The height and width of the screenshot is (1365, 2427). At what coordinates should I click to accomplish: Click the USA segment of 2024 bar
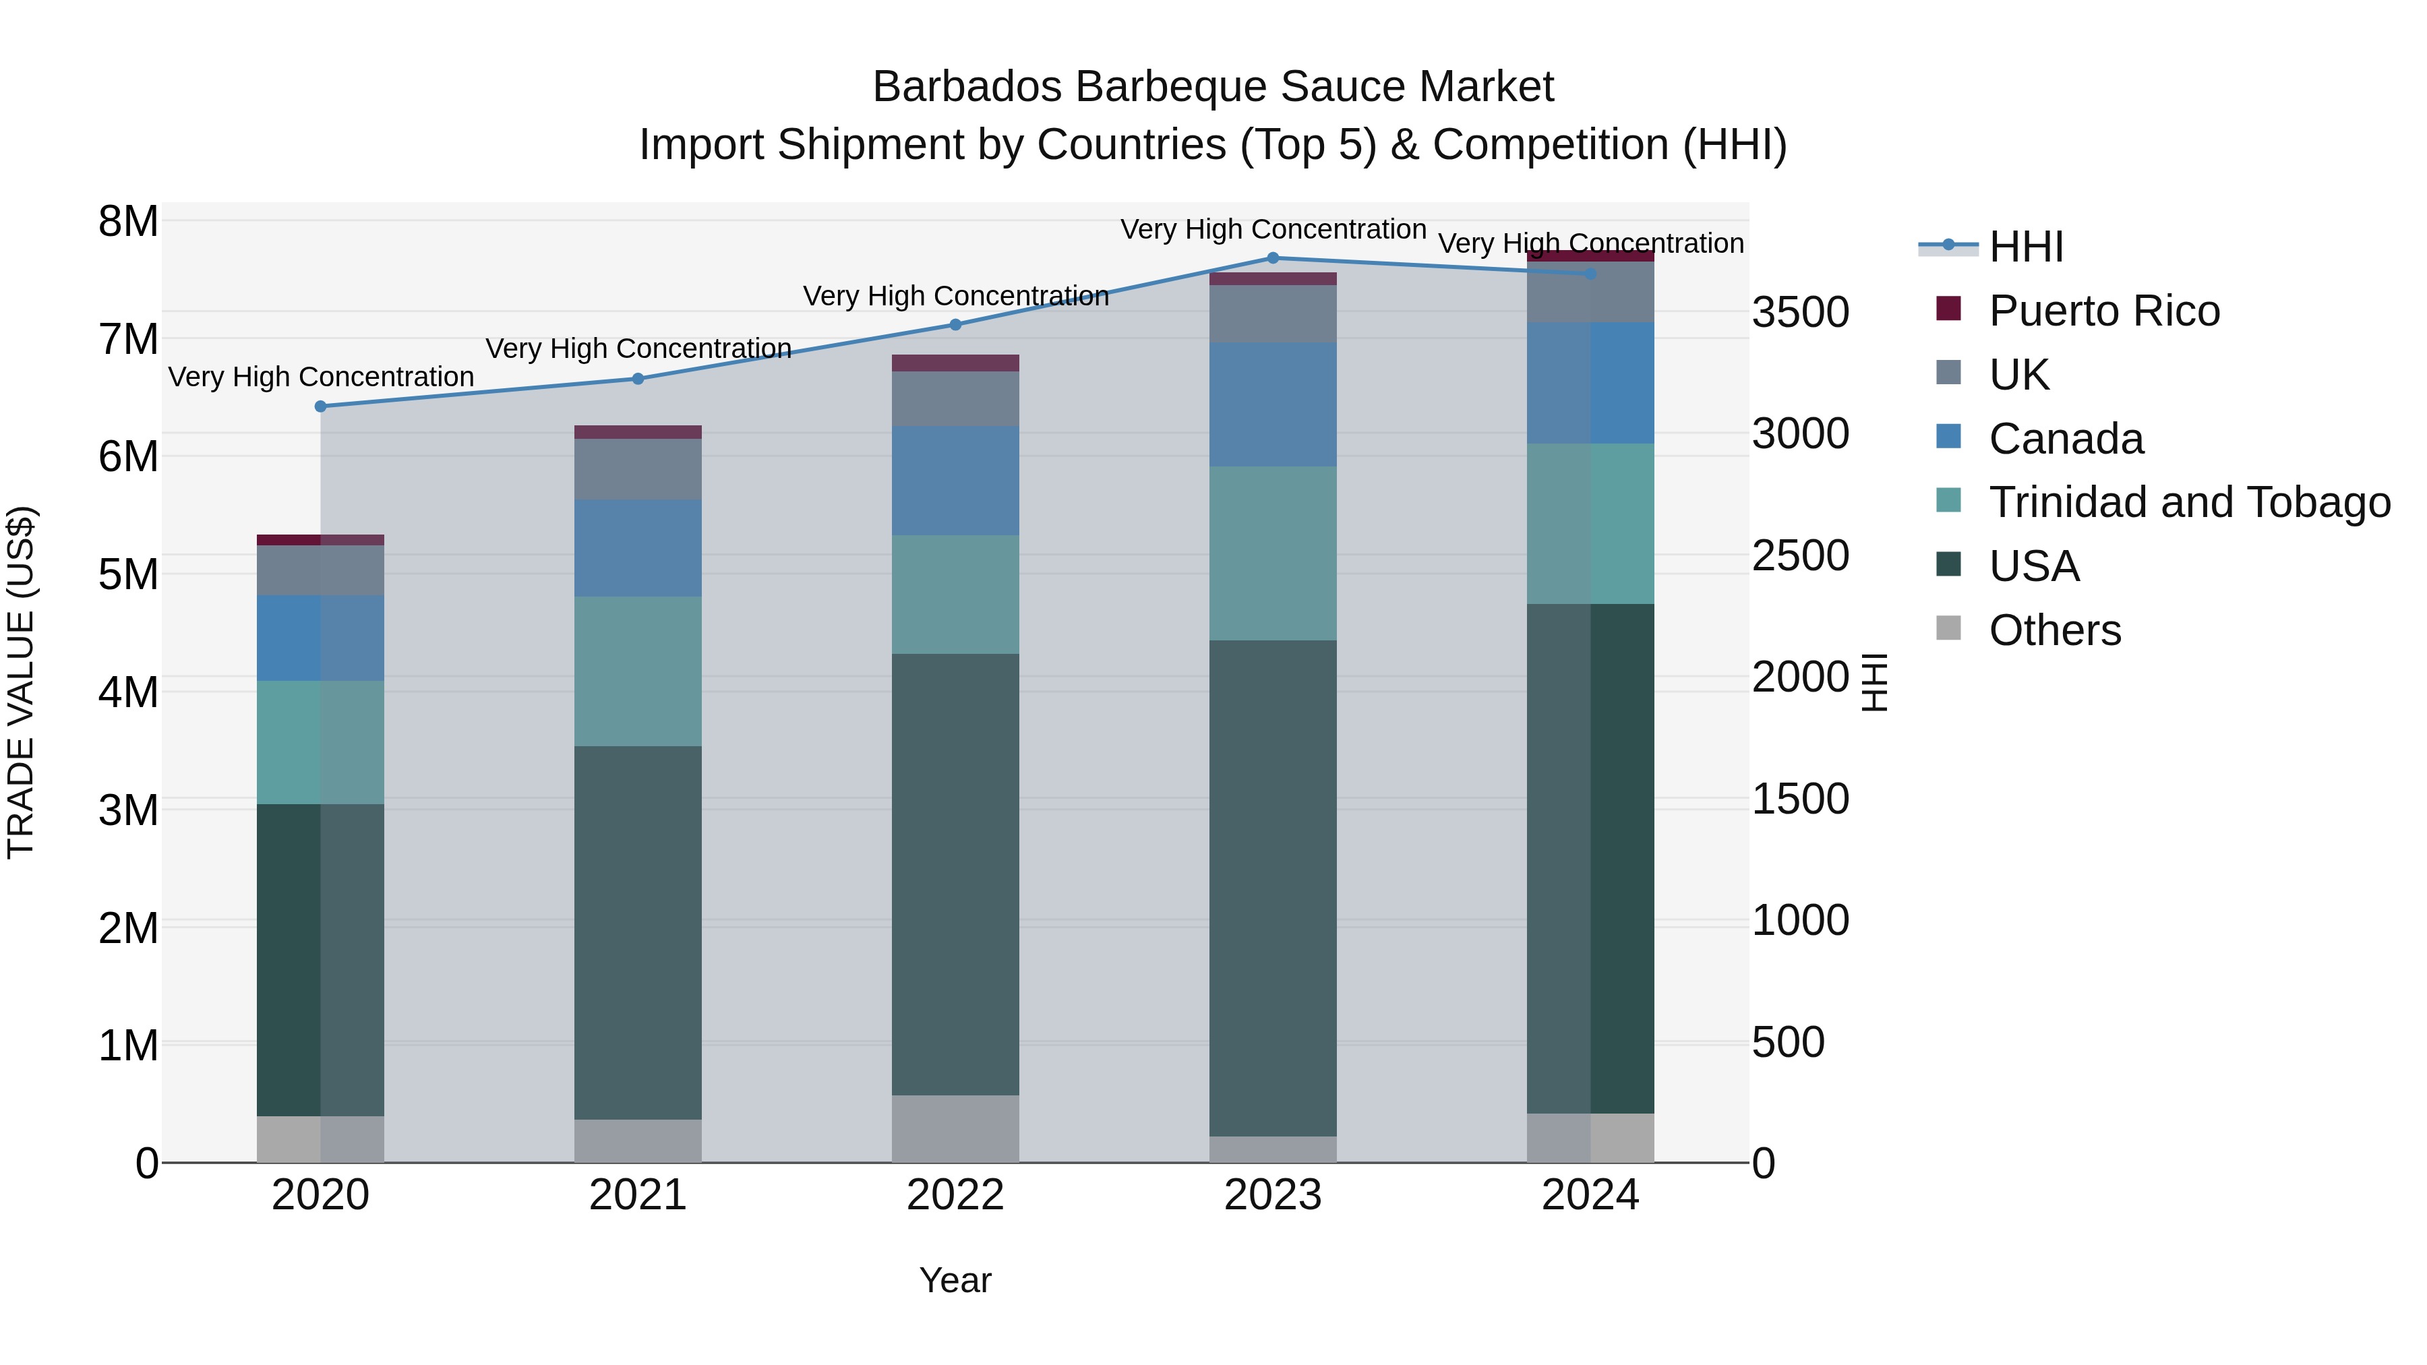(x=1590, y=859)
